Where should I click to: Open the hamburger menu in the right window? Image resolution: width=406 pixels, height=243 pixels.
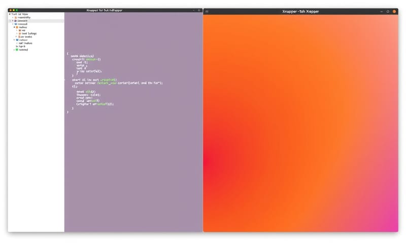click(x=207, y=11)
